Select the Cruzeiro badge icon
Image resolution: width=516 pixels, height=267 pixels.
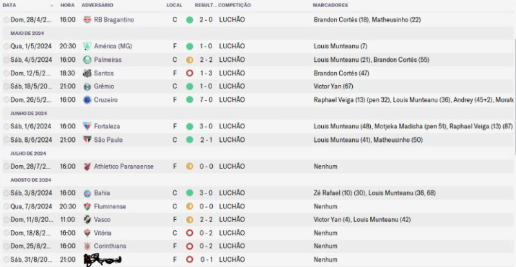tap(87, 100)
